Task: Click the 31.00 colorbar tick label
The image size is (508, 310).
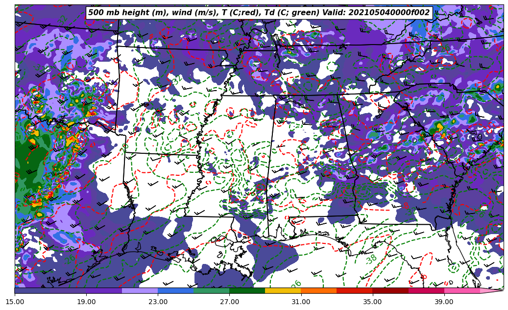Action: coord(301,302)
